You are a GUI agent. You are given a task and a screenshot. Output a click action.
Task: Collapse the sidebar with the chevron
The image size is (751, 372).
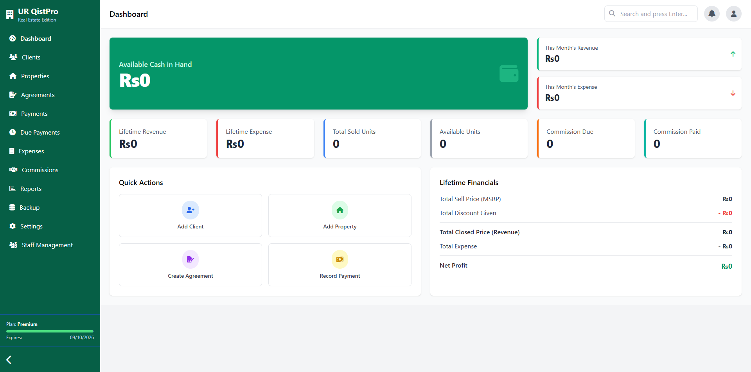(9, 359)
